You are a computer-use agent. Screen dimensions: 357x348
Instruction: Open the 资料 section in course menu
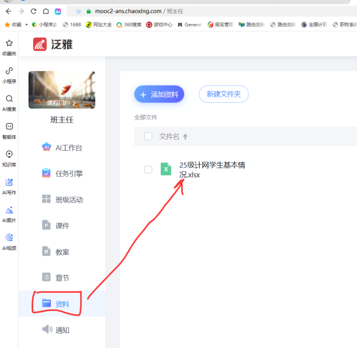pos(62,304)
